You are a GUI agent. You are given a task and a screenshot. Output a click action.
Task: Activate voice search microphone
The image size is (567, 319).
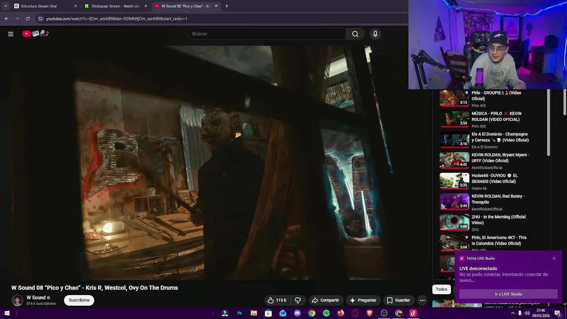[x=375, y=34]
